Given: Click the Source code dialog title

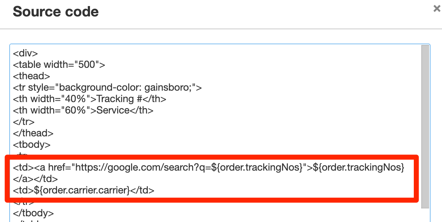Looking at the screenshot, I should coord(55,11).
